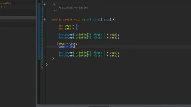This screenshot has width=191, height=107.
Task: Click the highlighted 'cats = 10;' line
Action: pyautogui.click(x=66, y=47)
